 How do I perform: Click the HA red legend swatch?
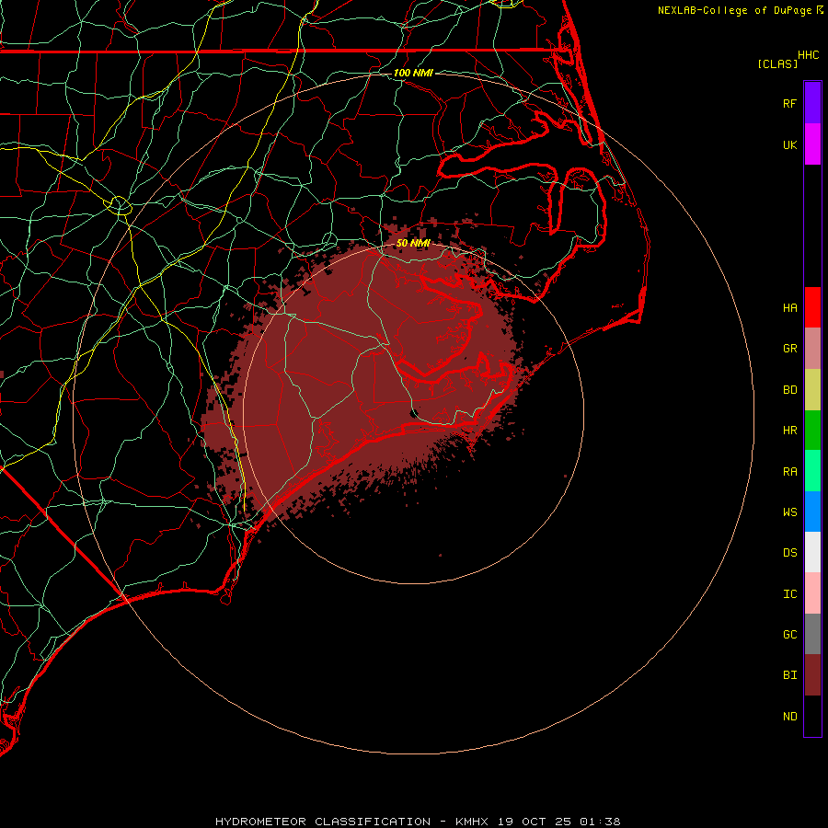click(x=812, y=307)
